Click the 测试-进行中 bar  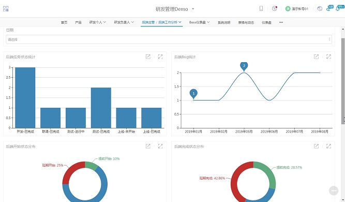[x=76, y=118]
